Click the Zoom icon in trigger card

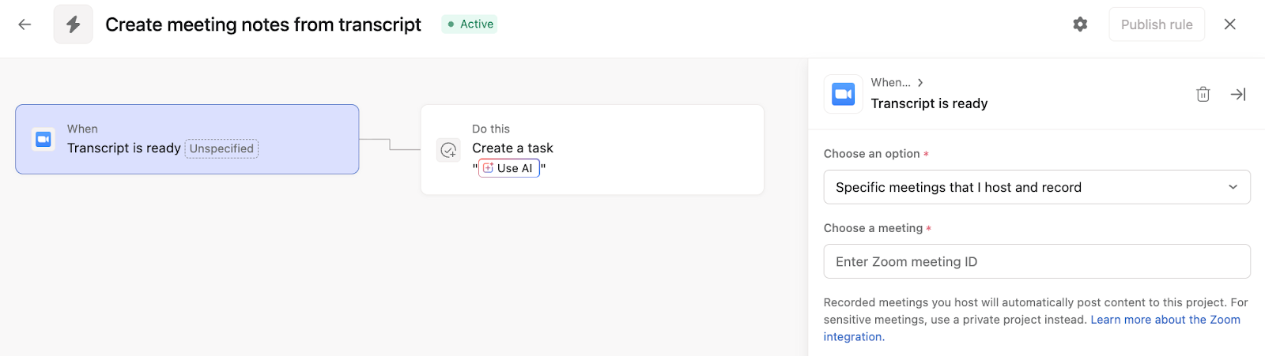tap(43, 139)
